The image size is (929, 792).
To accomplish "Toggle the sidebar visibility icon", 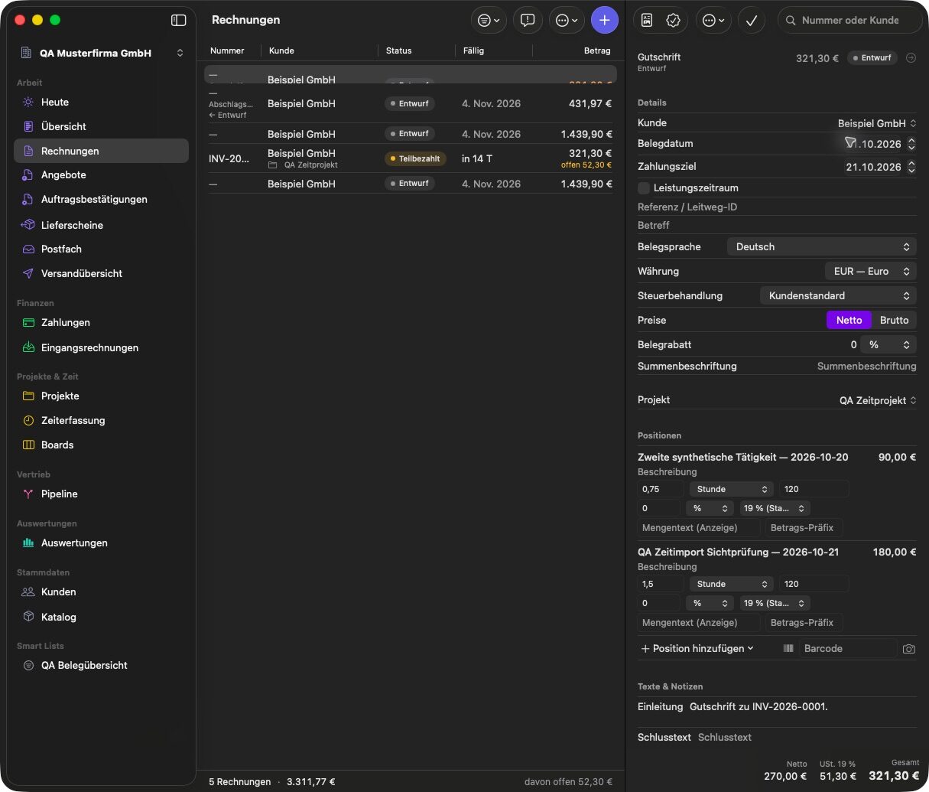I will coord(178,21).
